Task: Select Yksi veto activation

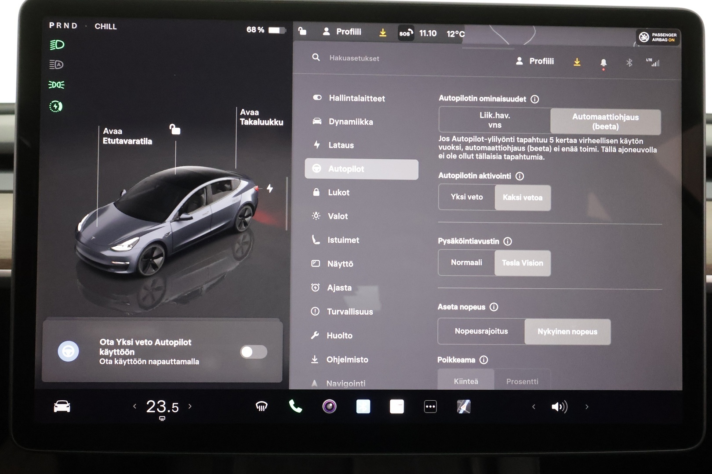Action: 467,197
